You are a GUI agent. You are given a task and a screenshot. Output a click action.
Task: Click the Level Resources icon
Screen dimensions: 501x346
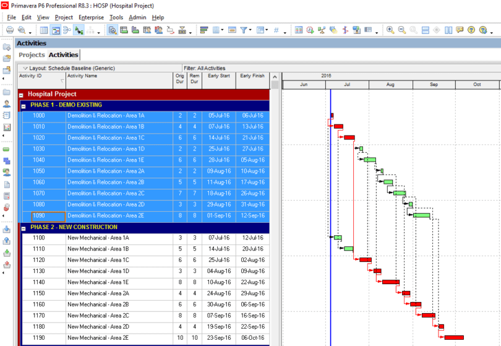pyautogui.click(x=322, y=30)
